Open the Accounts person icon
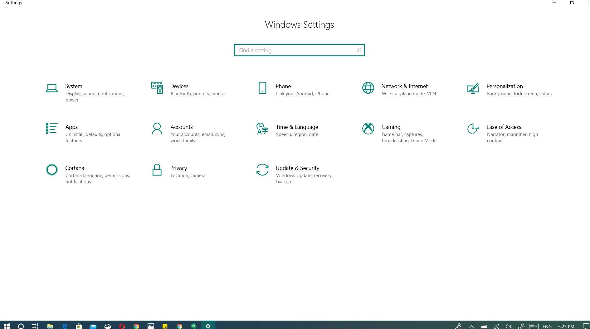The height and width of the screenshot is (329, 590). [157, 129]
